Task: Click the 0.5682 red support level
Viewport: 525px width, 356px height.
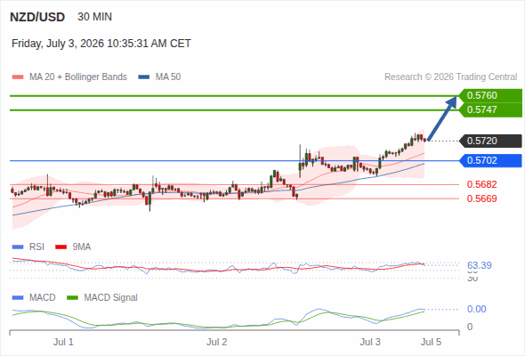Action: (481, 184)
